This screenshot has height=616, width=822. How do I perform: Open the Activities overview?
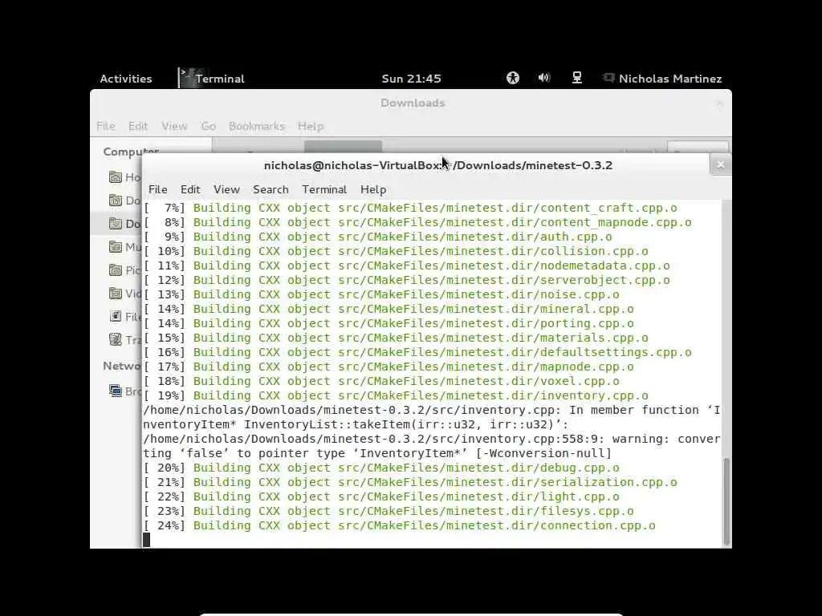click(x=126, y=79)
